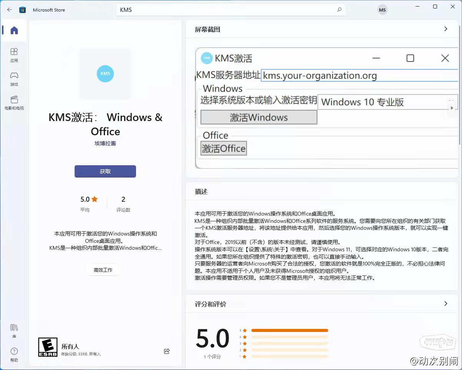Image resolution: width=462 pixels, height=370 pixels.
Task: Open the Home sidebar icon
Action: 14,30
